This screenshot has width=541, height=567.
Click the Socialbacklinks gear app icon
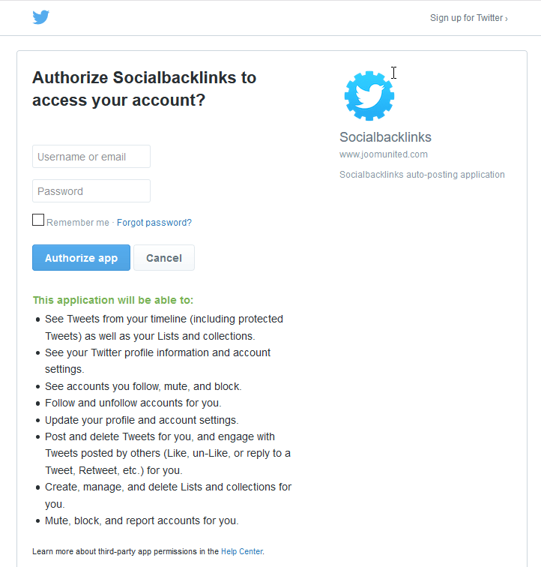(369, 96)
